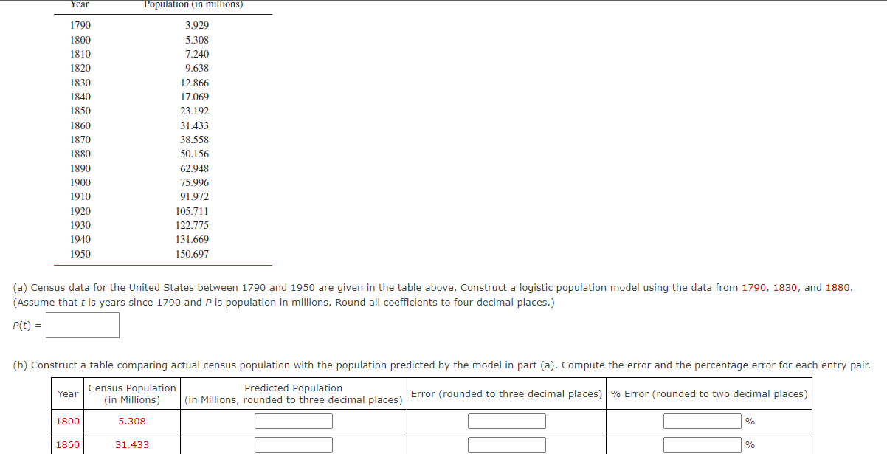
Task: Click the red 1880 in the part (a) text
Action: pos(838,287)
